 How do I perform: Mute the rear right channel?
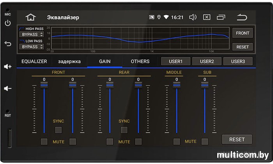click(x=138, y=142)
